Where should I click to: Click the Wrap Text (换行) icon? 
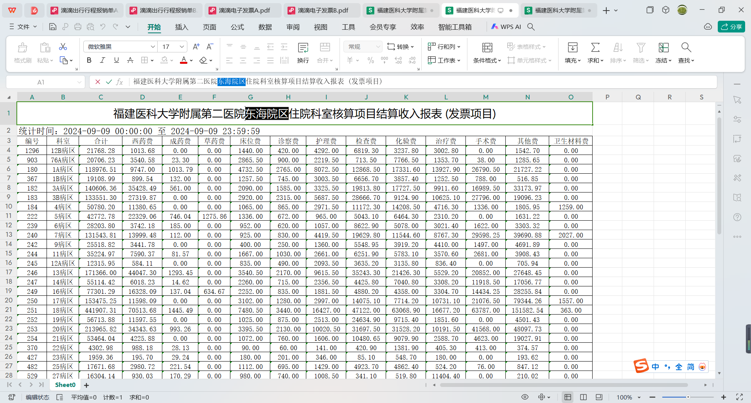click(x=303, y=48)
